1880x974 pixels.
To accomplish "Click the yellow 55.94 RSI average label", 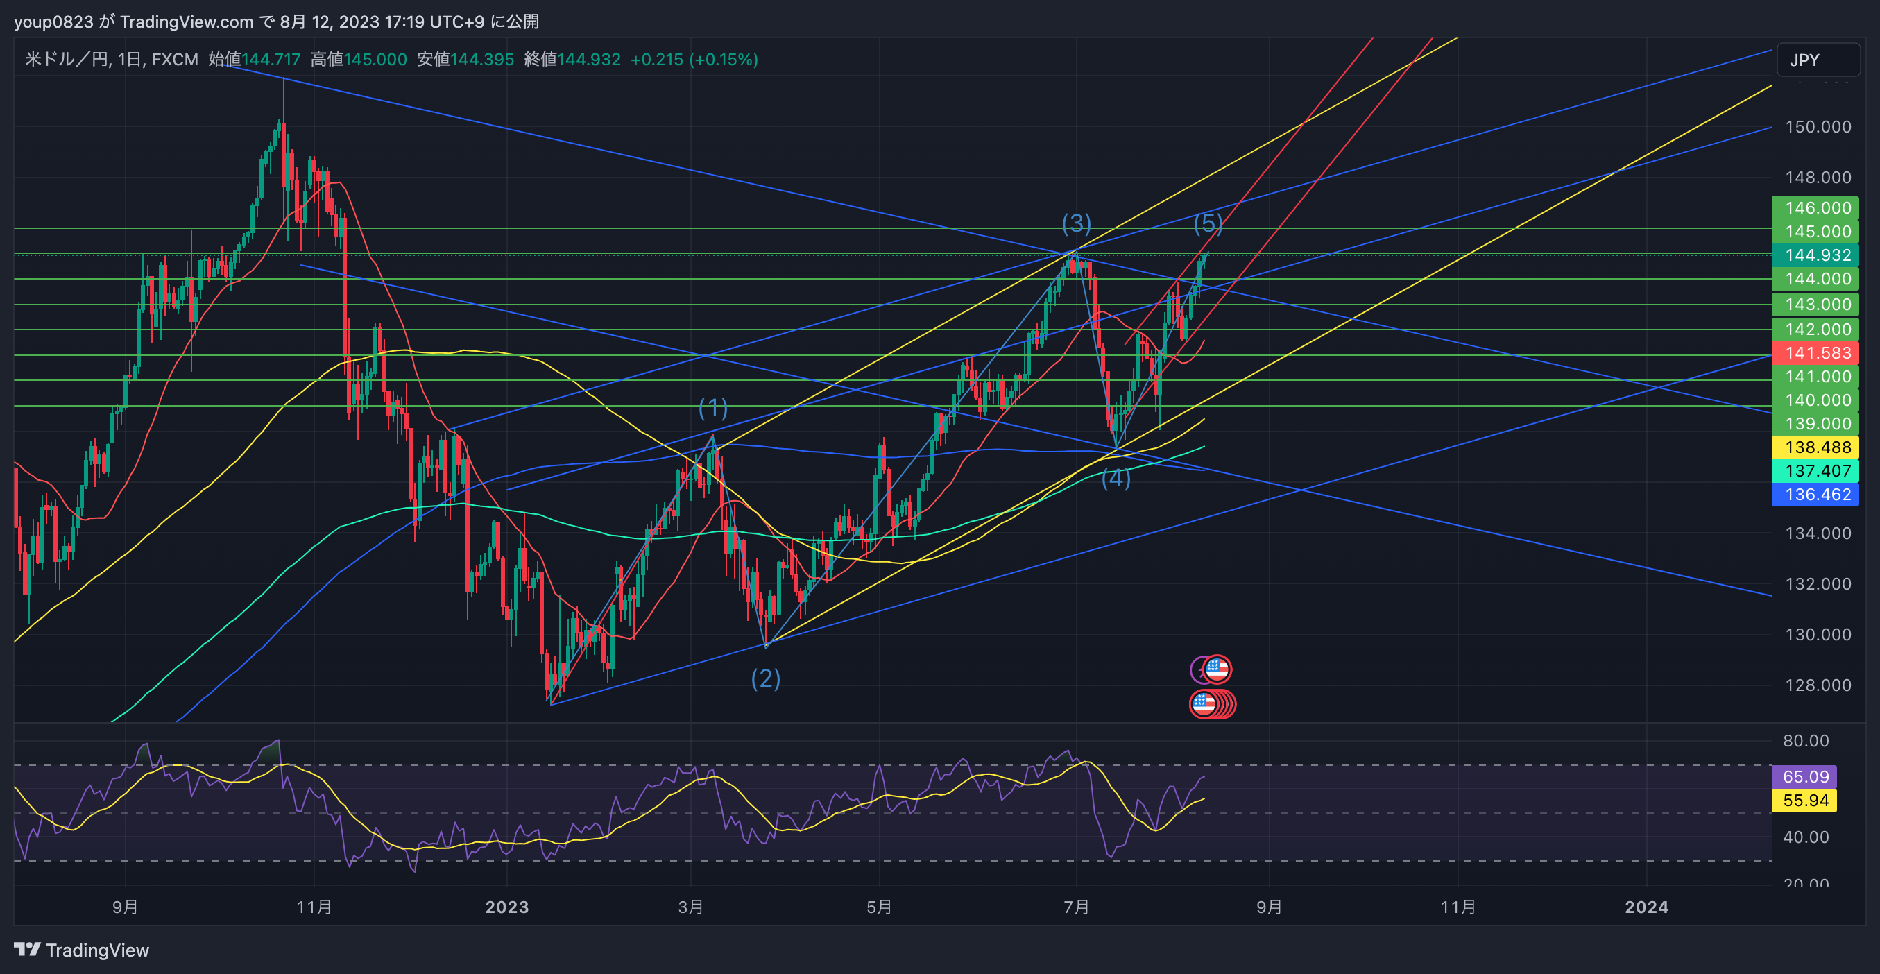I will coord(1804,801).
